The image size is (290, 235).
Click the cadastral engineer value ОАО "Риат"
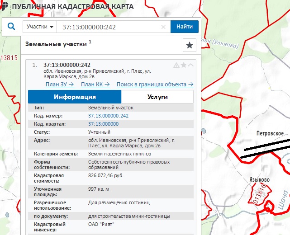click(101, 224)
